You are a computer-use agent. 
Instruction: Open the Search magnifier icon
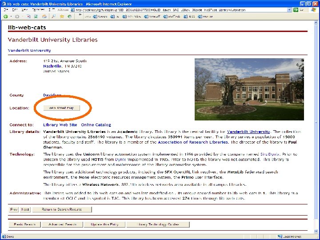pos(53,16)
